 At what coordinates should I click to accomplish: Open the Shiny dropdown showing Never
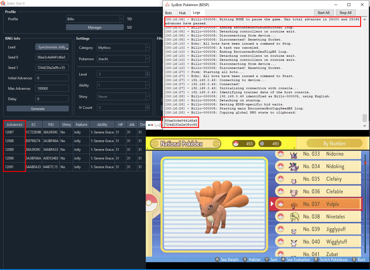click(x=123, y=97)
